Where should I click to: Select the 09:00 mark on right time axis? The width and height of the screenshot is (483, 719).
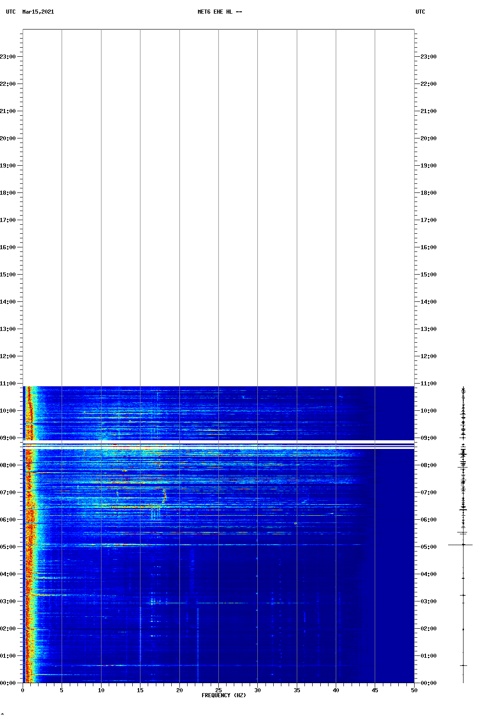tap(428, 438)
